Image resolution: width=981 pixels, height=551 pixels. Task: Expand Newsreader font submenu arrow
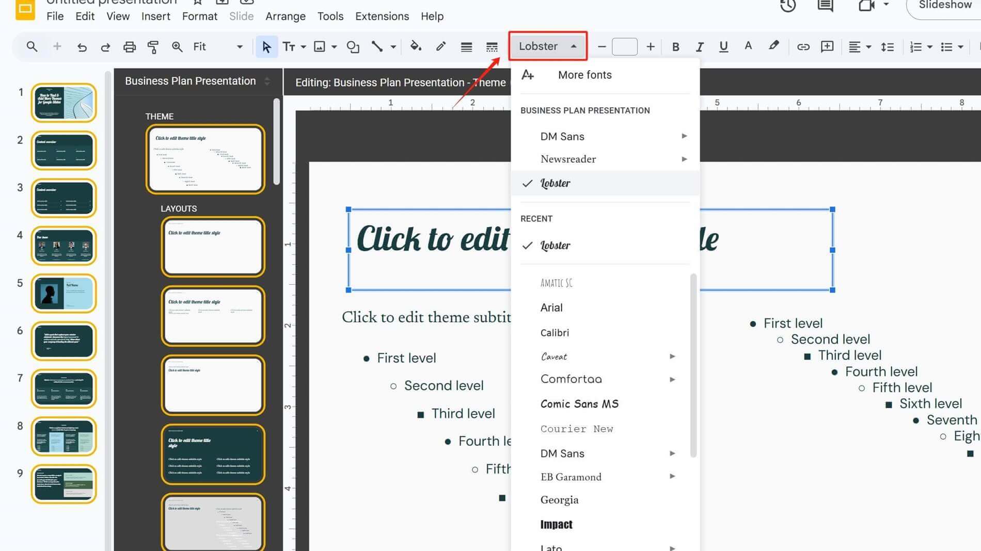(684, 159)
